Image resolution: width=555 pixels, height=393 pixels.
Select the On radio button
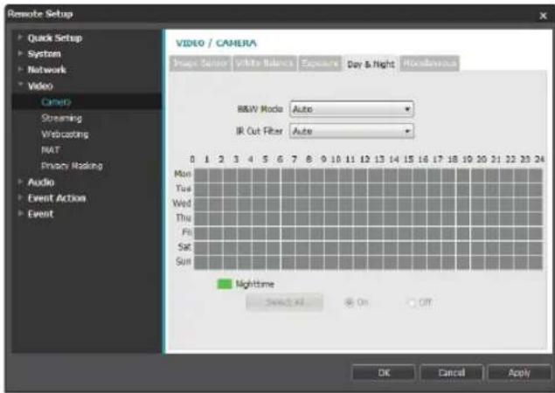349,302
